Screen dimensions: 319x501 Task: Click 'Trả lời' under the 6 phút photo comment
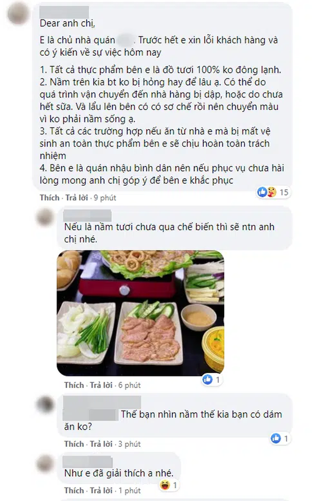point(101,385)
